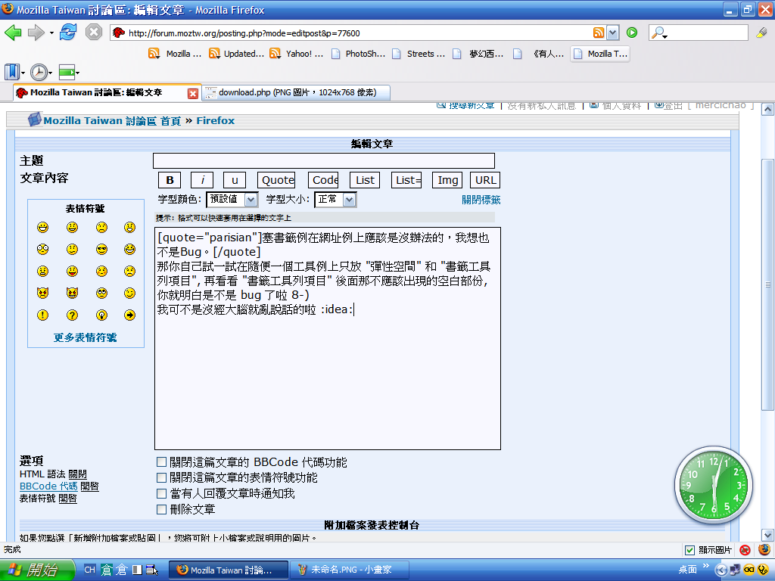Click the 更多表情符號 link
Viewport: 775px width, 581px height.
[x=85, y=337]
